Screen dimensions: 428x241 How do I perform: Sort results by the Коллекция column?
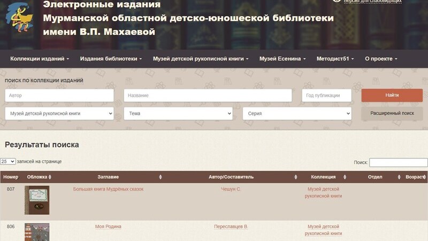pos(323,177)
